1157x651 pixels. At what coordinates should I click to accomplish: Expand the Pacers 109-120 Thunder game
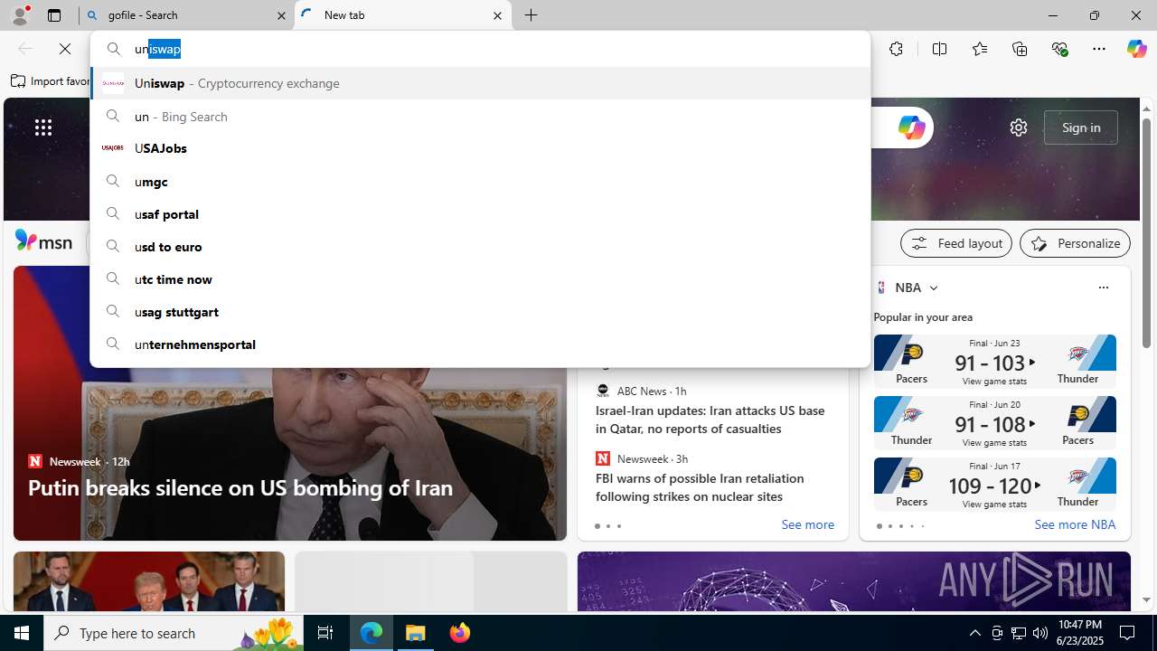click(x=994, y=485)
